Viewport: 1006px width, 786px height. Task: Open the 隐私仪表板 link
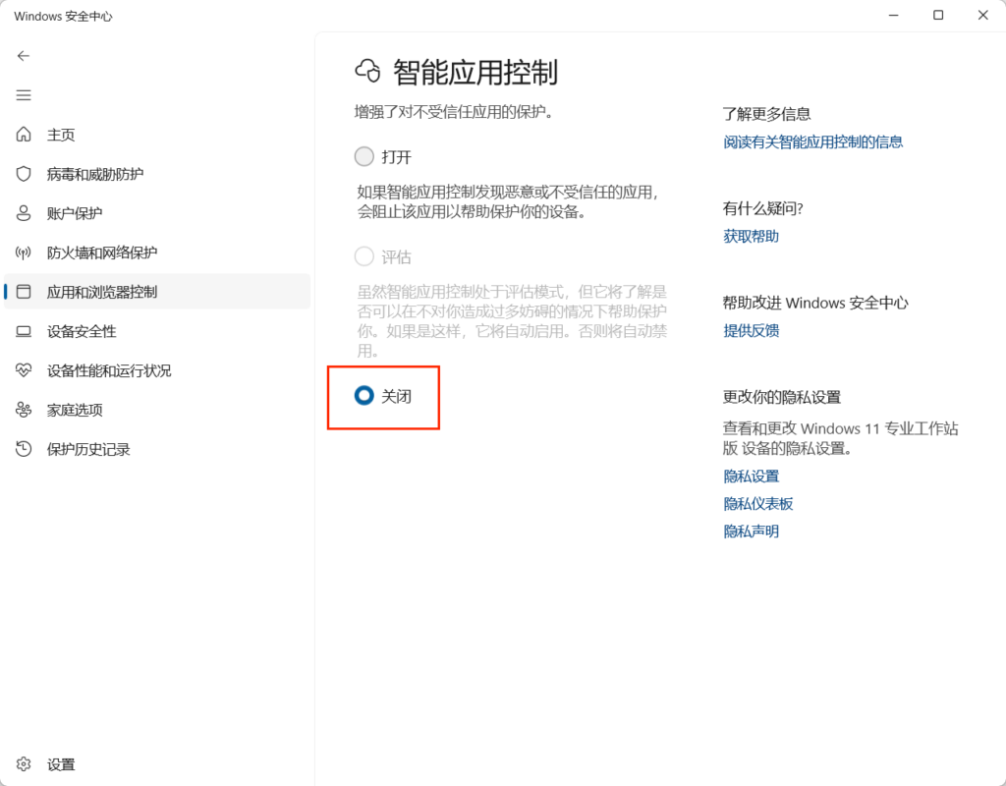coord(757,504)
